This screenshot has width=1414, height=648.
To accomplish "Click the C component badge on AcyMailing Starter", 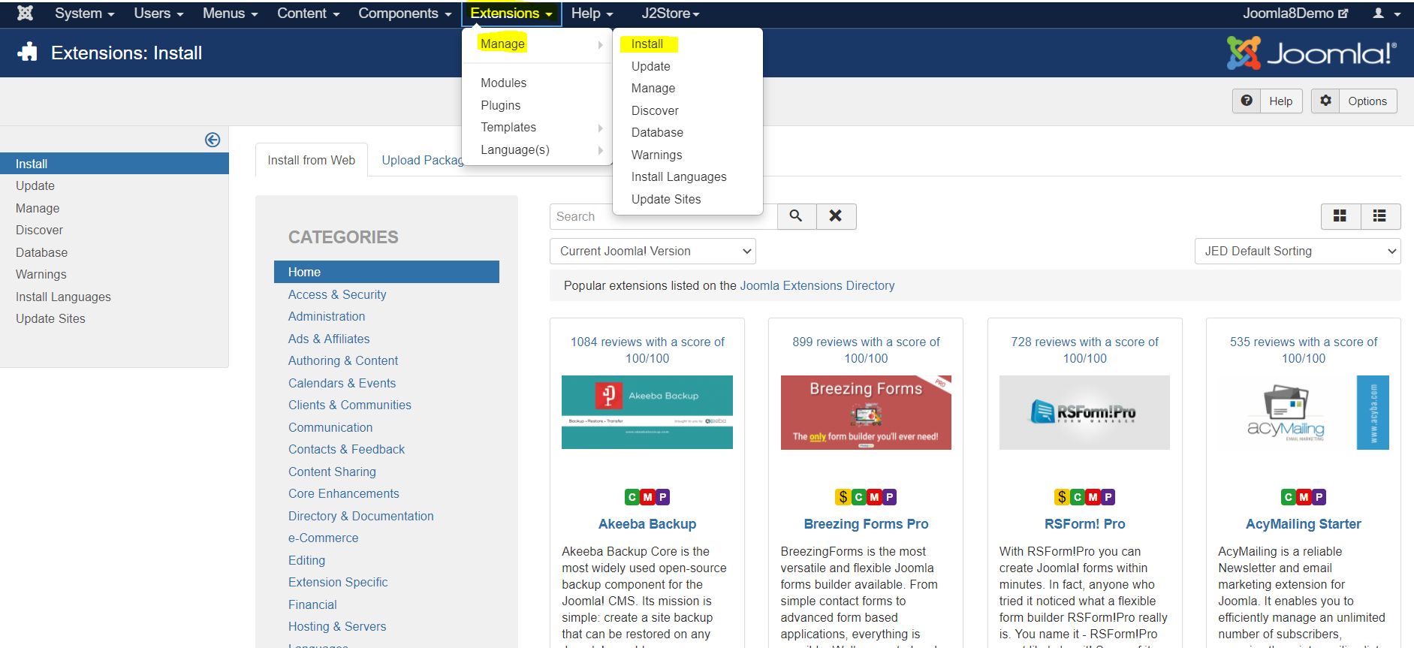I will click(x=1289, y=497).
